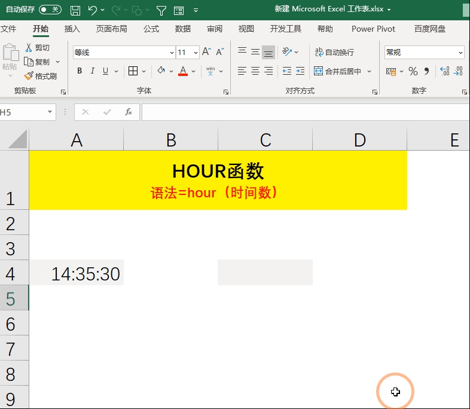This screenshot has width=470, height=409.
Task: Open the Borders style dropdown arrow
Action: [144, 71]
